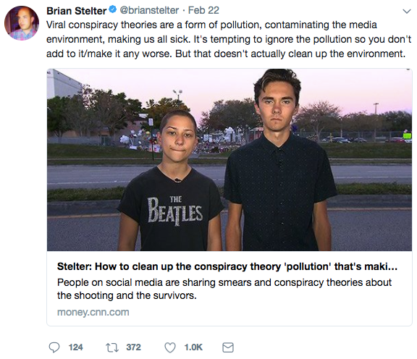Retweet using the retweet arrows icon
The image size is (417, 359).
[112, 347]
